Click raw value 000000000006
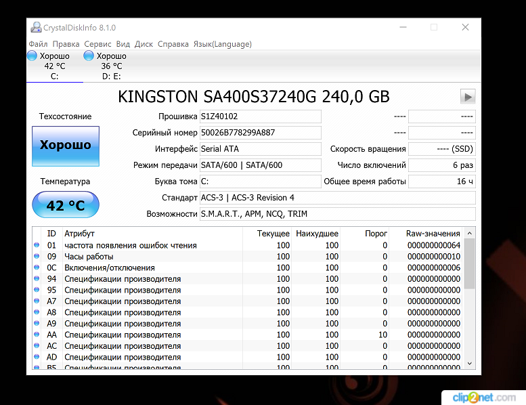The width and height of the screenshot is (526, 405). tap(434, 268)
